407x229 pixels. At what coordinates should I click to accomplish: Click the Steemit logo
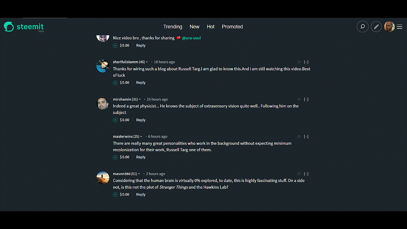coord(24,27)
